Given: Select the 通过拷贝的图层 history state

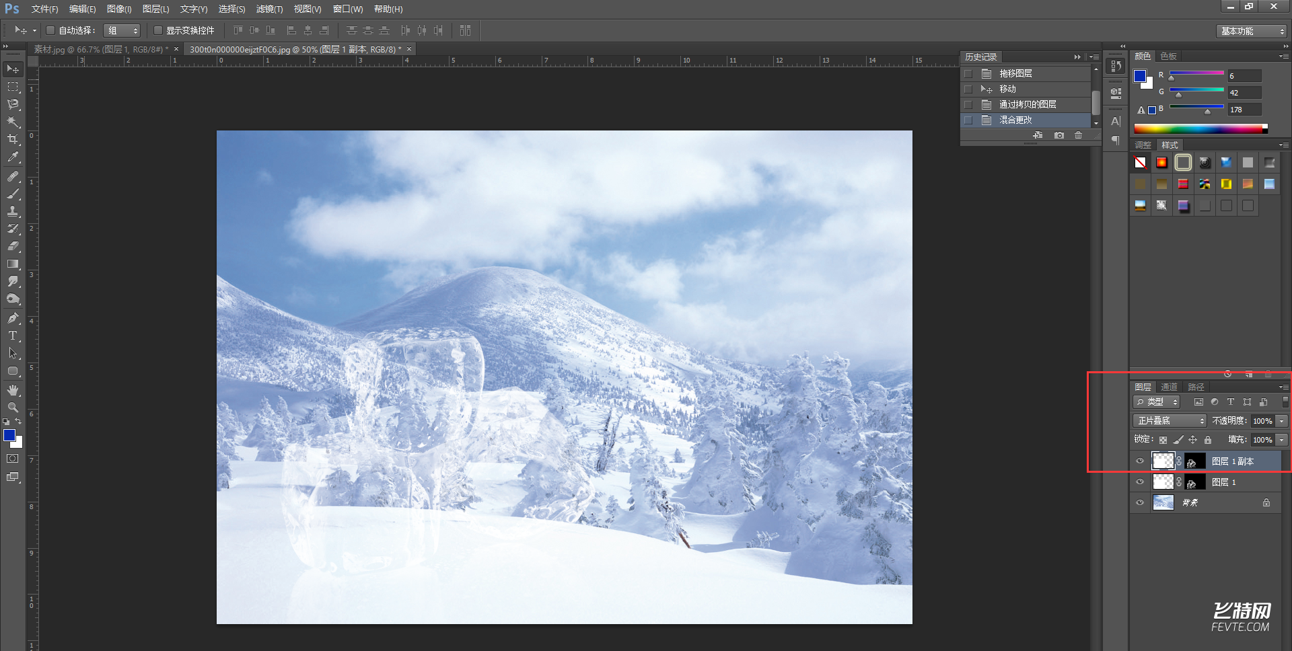Looking at the screenshot, I should (x=1028, y=104).
